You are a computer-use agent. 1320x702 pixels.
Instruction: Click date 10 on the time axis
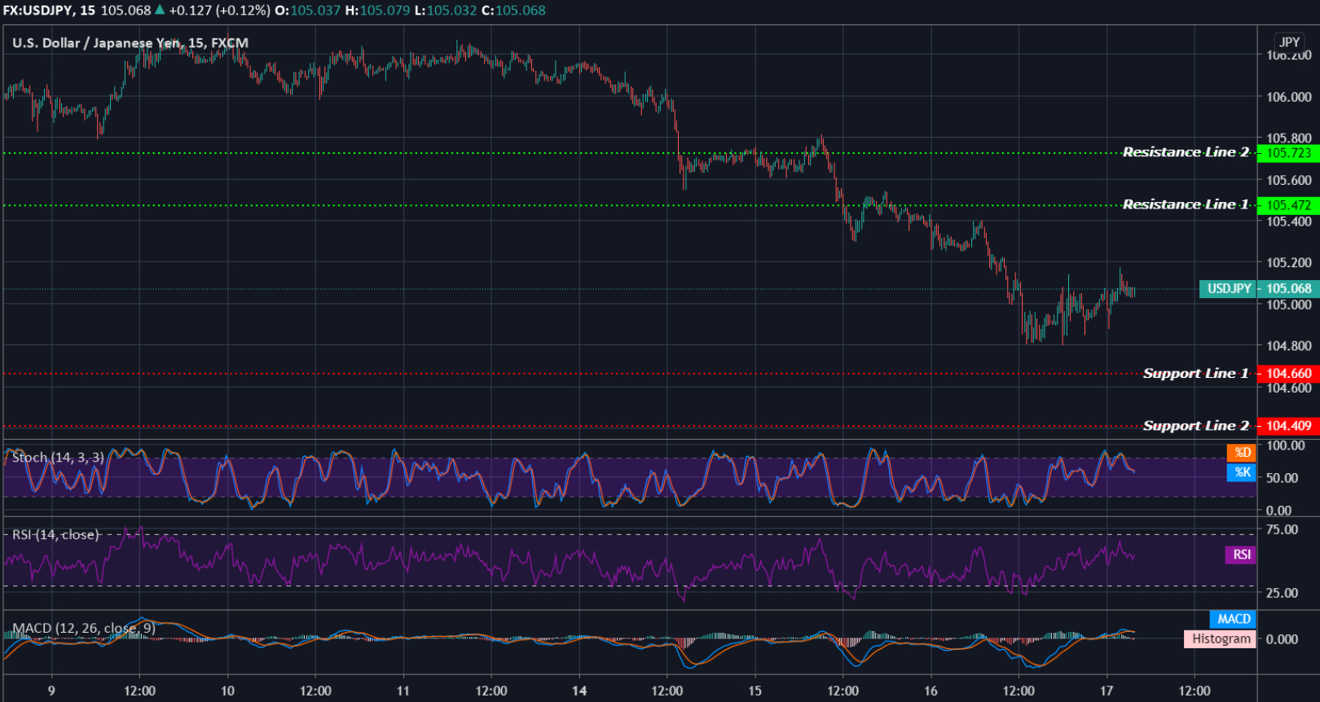click(x=227, y=691)
